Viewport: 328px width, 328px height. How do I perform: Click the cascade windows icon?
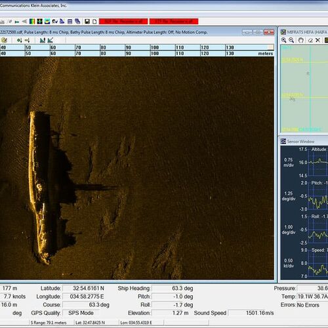[x=77, y=22]
